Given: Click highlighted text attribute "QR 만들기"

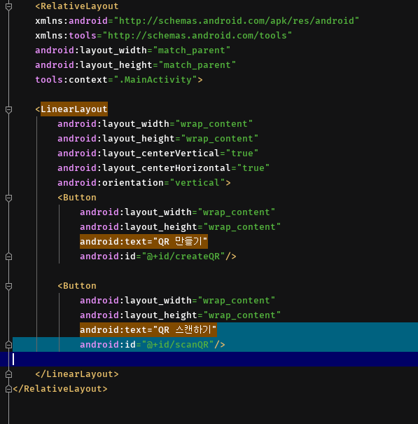Looking at the screenshot, I should tap(144, 242).
